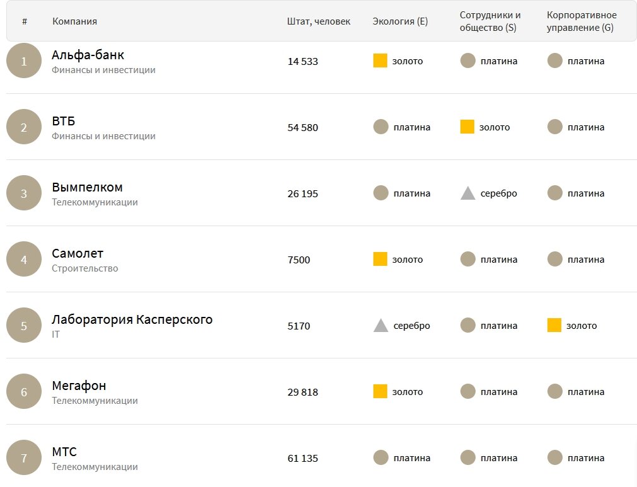The image size is (637, 487).
Task: Click Финансы и инвестиции under ВТБ
Action: (103, 136)
